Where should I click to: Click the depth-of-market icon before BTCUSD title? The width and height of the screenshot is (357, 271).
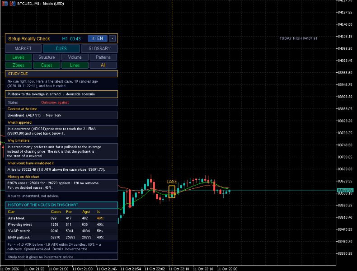tap(13, 4)
